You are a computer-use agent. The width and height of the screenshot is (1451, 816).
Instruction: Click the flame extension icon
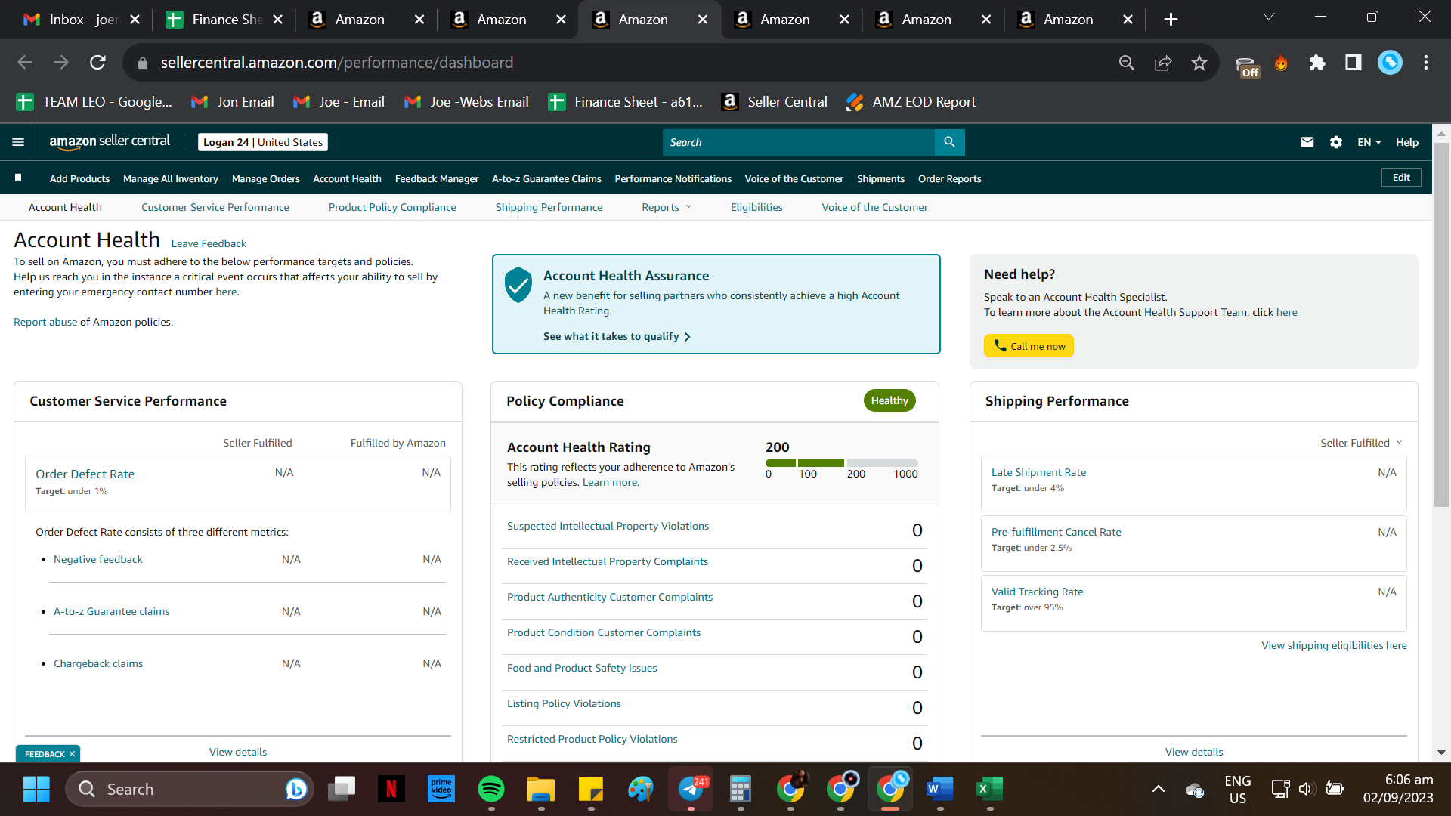[1281, 63]
